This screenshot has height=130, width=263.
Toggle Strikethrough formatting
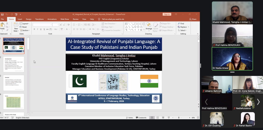48,29
